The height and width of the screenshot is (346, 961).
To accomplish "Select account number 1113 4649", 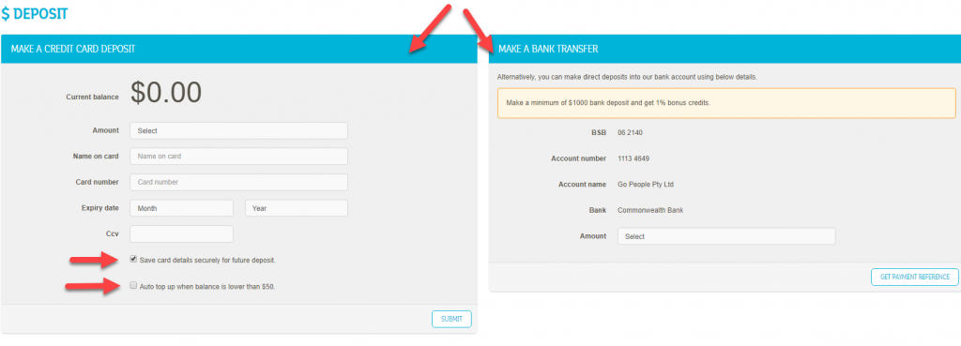I will tap(633, 158).
